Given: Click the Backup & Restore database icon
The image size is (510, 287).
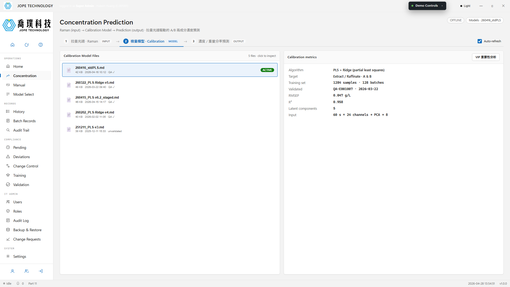Looking at the screenshot, I should 8,230.
